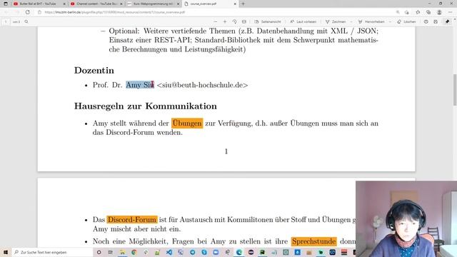
Task: Open Skype from the taskbar
Action: pos(204,252)
